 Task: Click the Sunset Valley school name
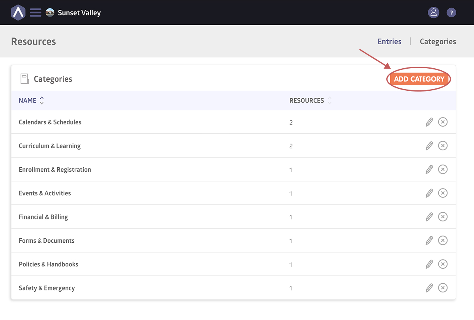point(79,13)
